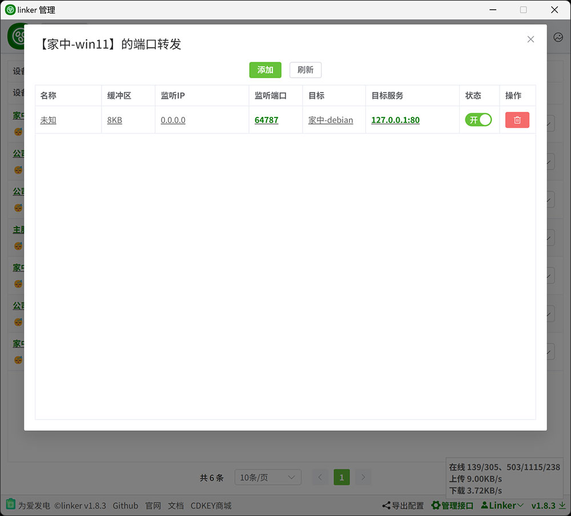
Task: Click the 导出配置 share icon
Action: pos(386,506)
